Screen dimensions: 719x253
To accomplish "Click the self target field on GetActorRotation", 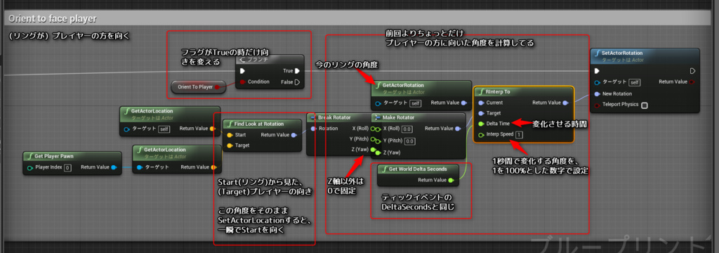I will (x=416, y=103).
